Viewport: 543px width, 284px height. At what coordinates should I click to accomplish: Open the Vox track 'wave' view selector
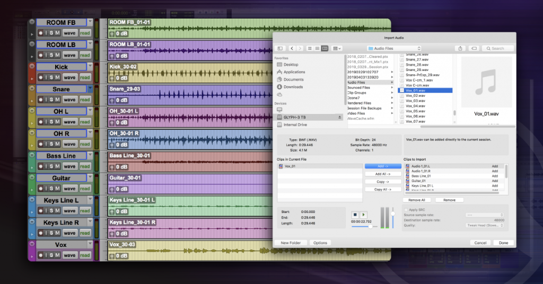[x=69, y=255]
